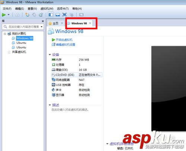Click the 声卡 sound card row
The height and width of the screenshot is (151, 186).
click(77, 90)
